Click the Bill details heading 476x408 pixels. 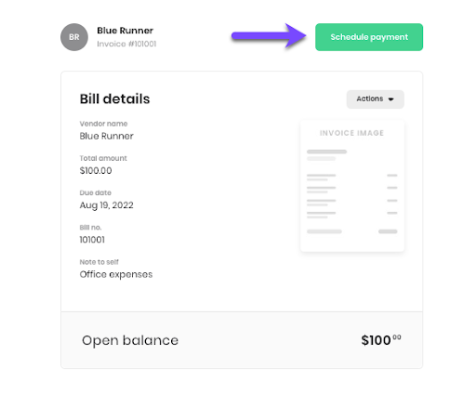114,99
